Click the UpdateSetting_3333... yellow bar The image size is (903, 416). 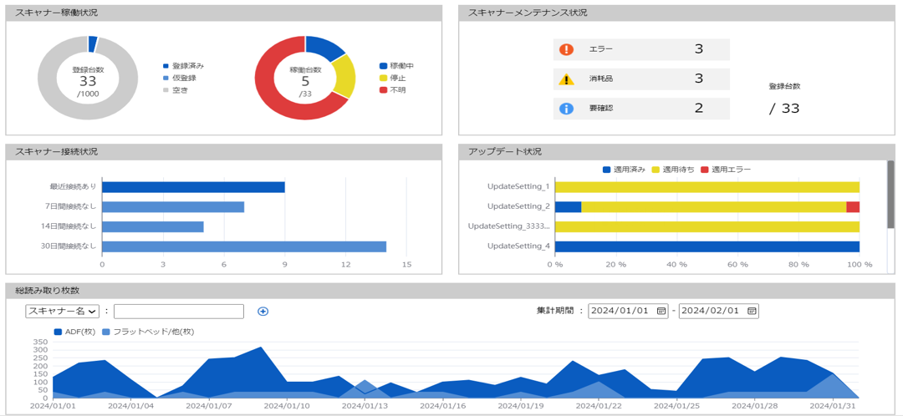click(707, 226)
